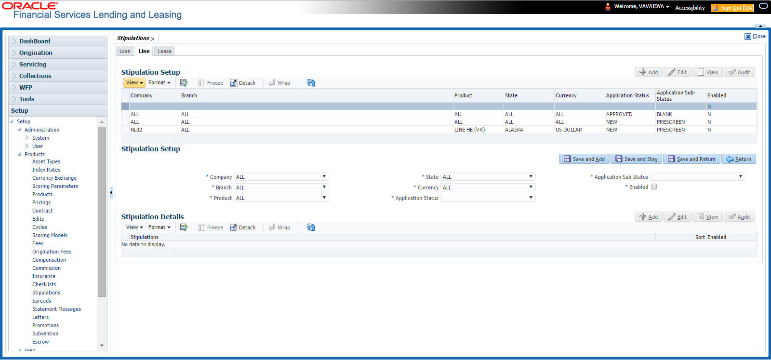Expand the Servicing section
Viewport: 771px width, 360px height.
[x=58, y=65]
